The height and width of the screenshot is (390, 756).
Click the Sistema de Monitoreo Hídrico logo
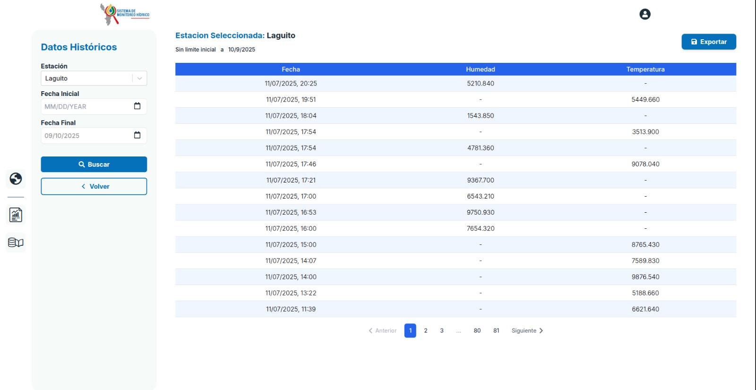(125, 14)
